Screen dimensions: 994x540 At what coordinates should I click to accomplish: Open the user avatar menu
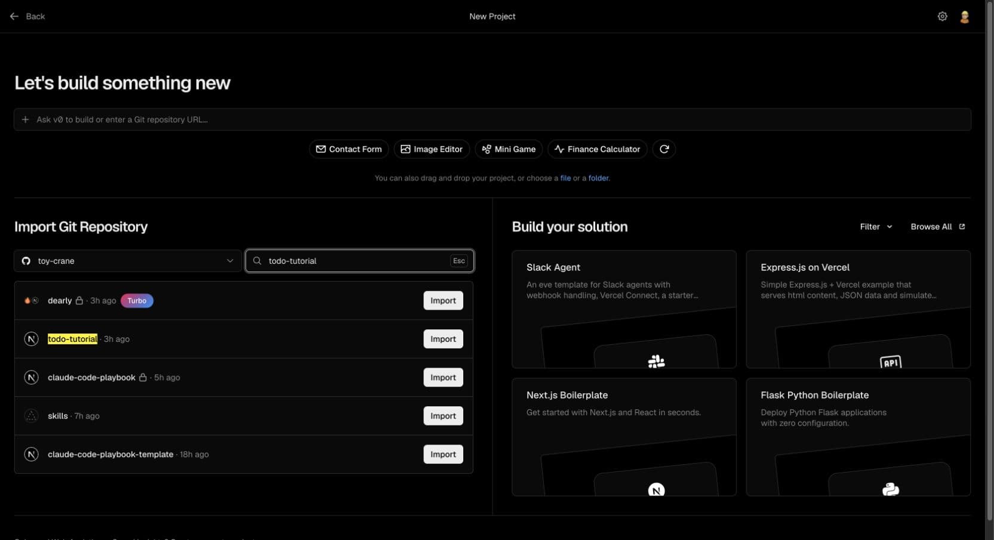tap(964, 17)
